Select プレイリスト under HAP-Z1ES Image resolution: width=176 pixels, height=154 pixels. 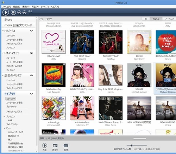pyautogui.click(x=11, y=70)
